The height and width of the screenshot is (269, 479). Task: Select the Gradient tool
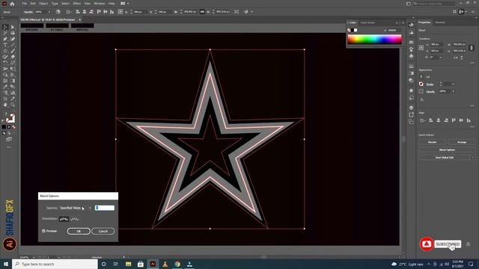(x=13, y=81)
